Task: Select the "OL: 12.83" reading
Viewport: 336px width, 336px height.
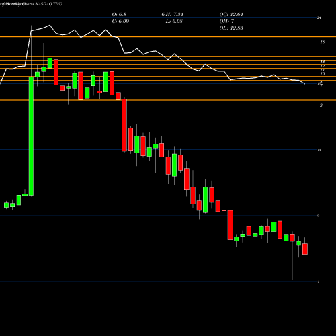Action: [x=231, y=28]
